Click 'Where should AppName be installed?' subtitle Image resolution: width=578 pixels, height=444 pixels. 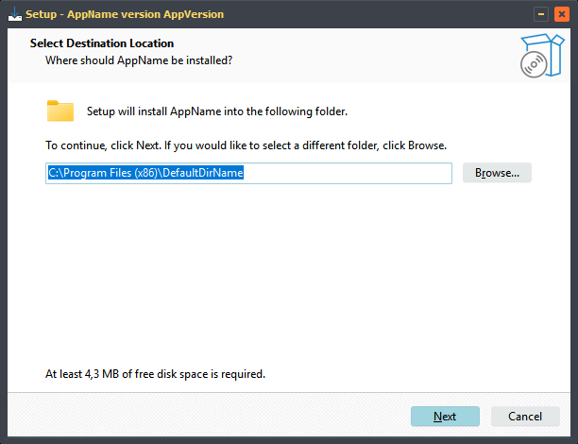pos(139,60)
